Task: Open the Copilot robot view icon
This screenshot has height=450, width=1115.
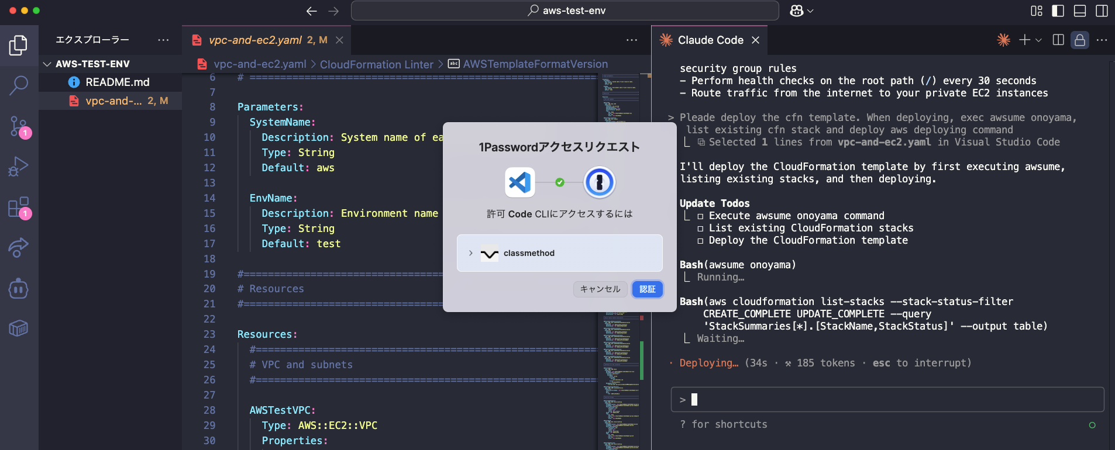Action: 19,288
